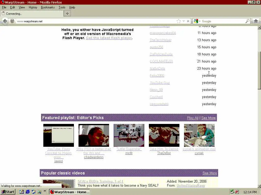Open the Windows Start menu
This screenshot has height=195, width=261.
8,192
